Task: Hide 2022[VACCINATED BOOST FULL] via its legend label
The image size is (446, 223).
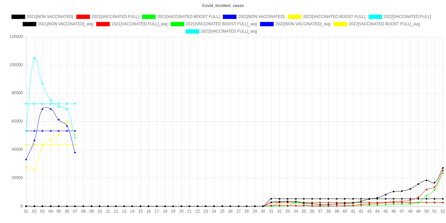Action: [x=334, y=17]
